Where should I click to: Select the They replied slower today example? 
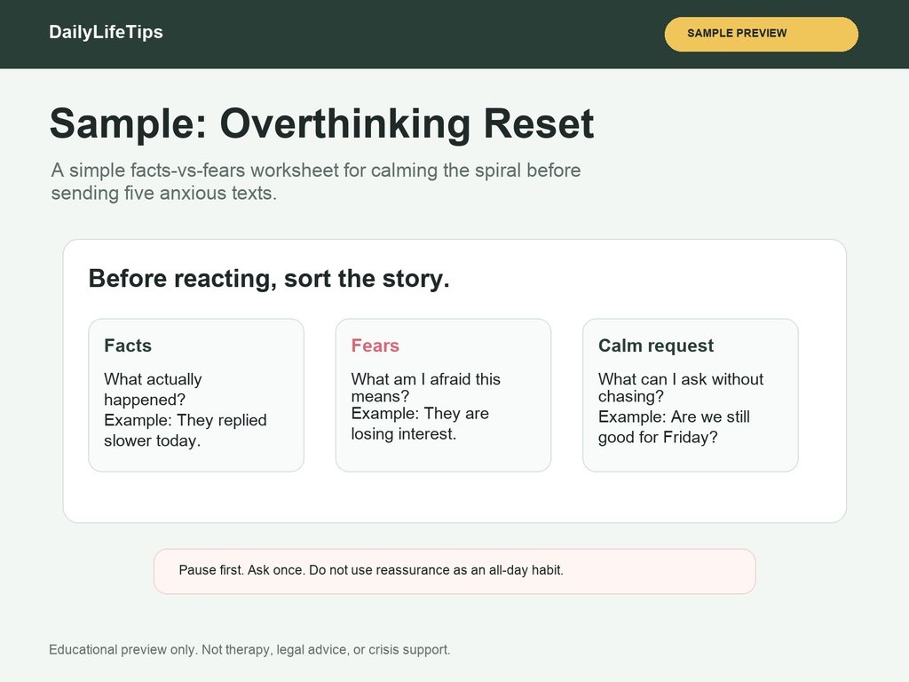point(186,431)
